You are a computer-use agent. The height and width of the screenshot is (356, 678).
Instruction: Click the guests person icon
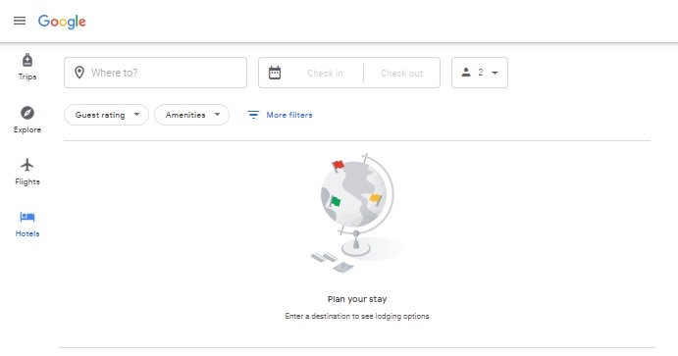(x=466, y=73)
